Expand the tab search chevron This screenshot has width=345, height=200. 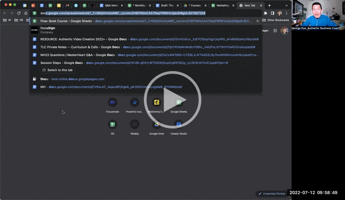(x=287, y=5)
